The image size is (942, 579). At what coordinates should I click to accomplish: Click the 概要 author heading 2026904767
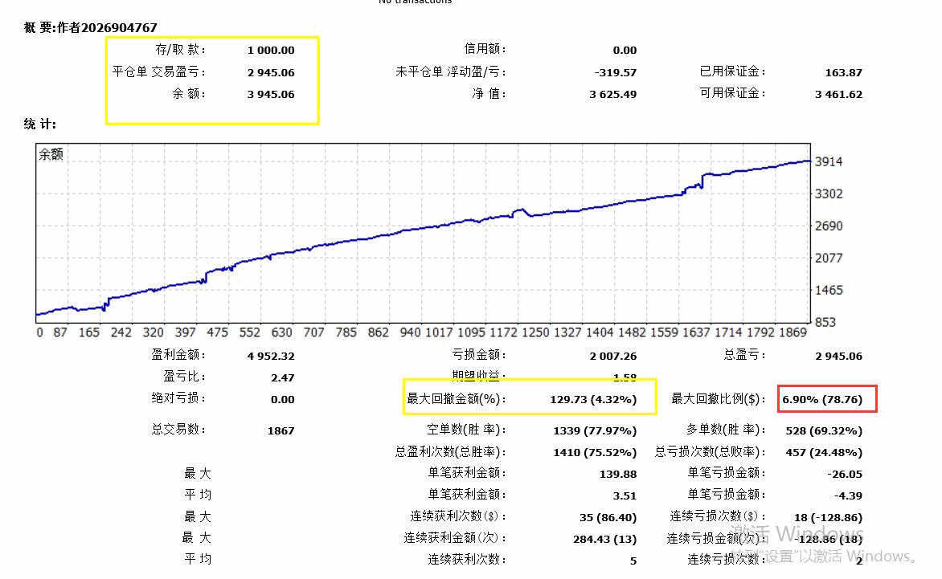pos(91,27)
